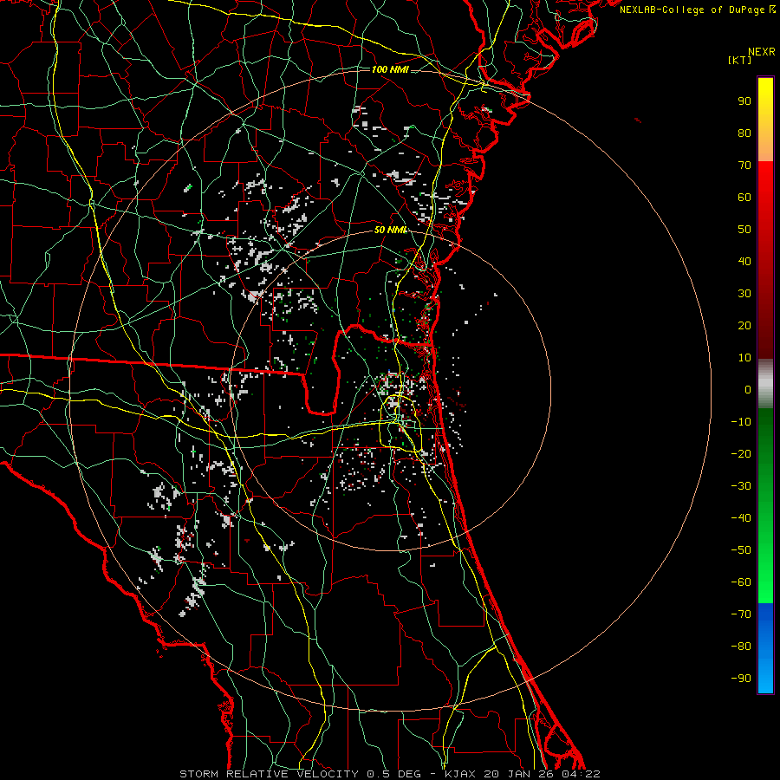The height and width of the screenshot is (780, 780).
Task: Click the 30 value on the velocity scale
Action: tap(744, 294)
